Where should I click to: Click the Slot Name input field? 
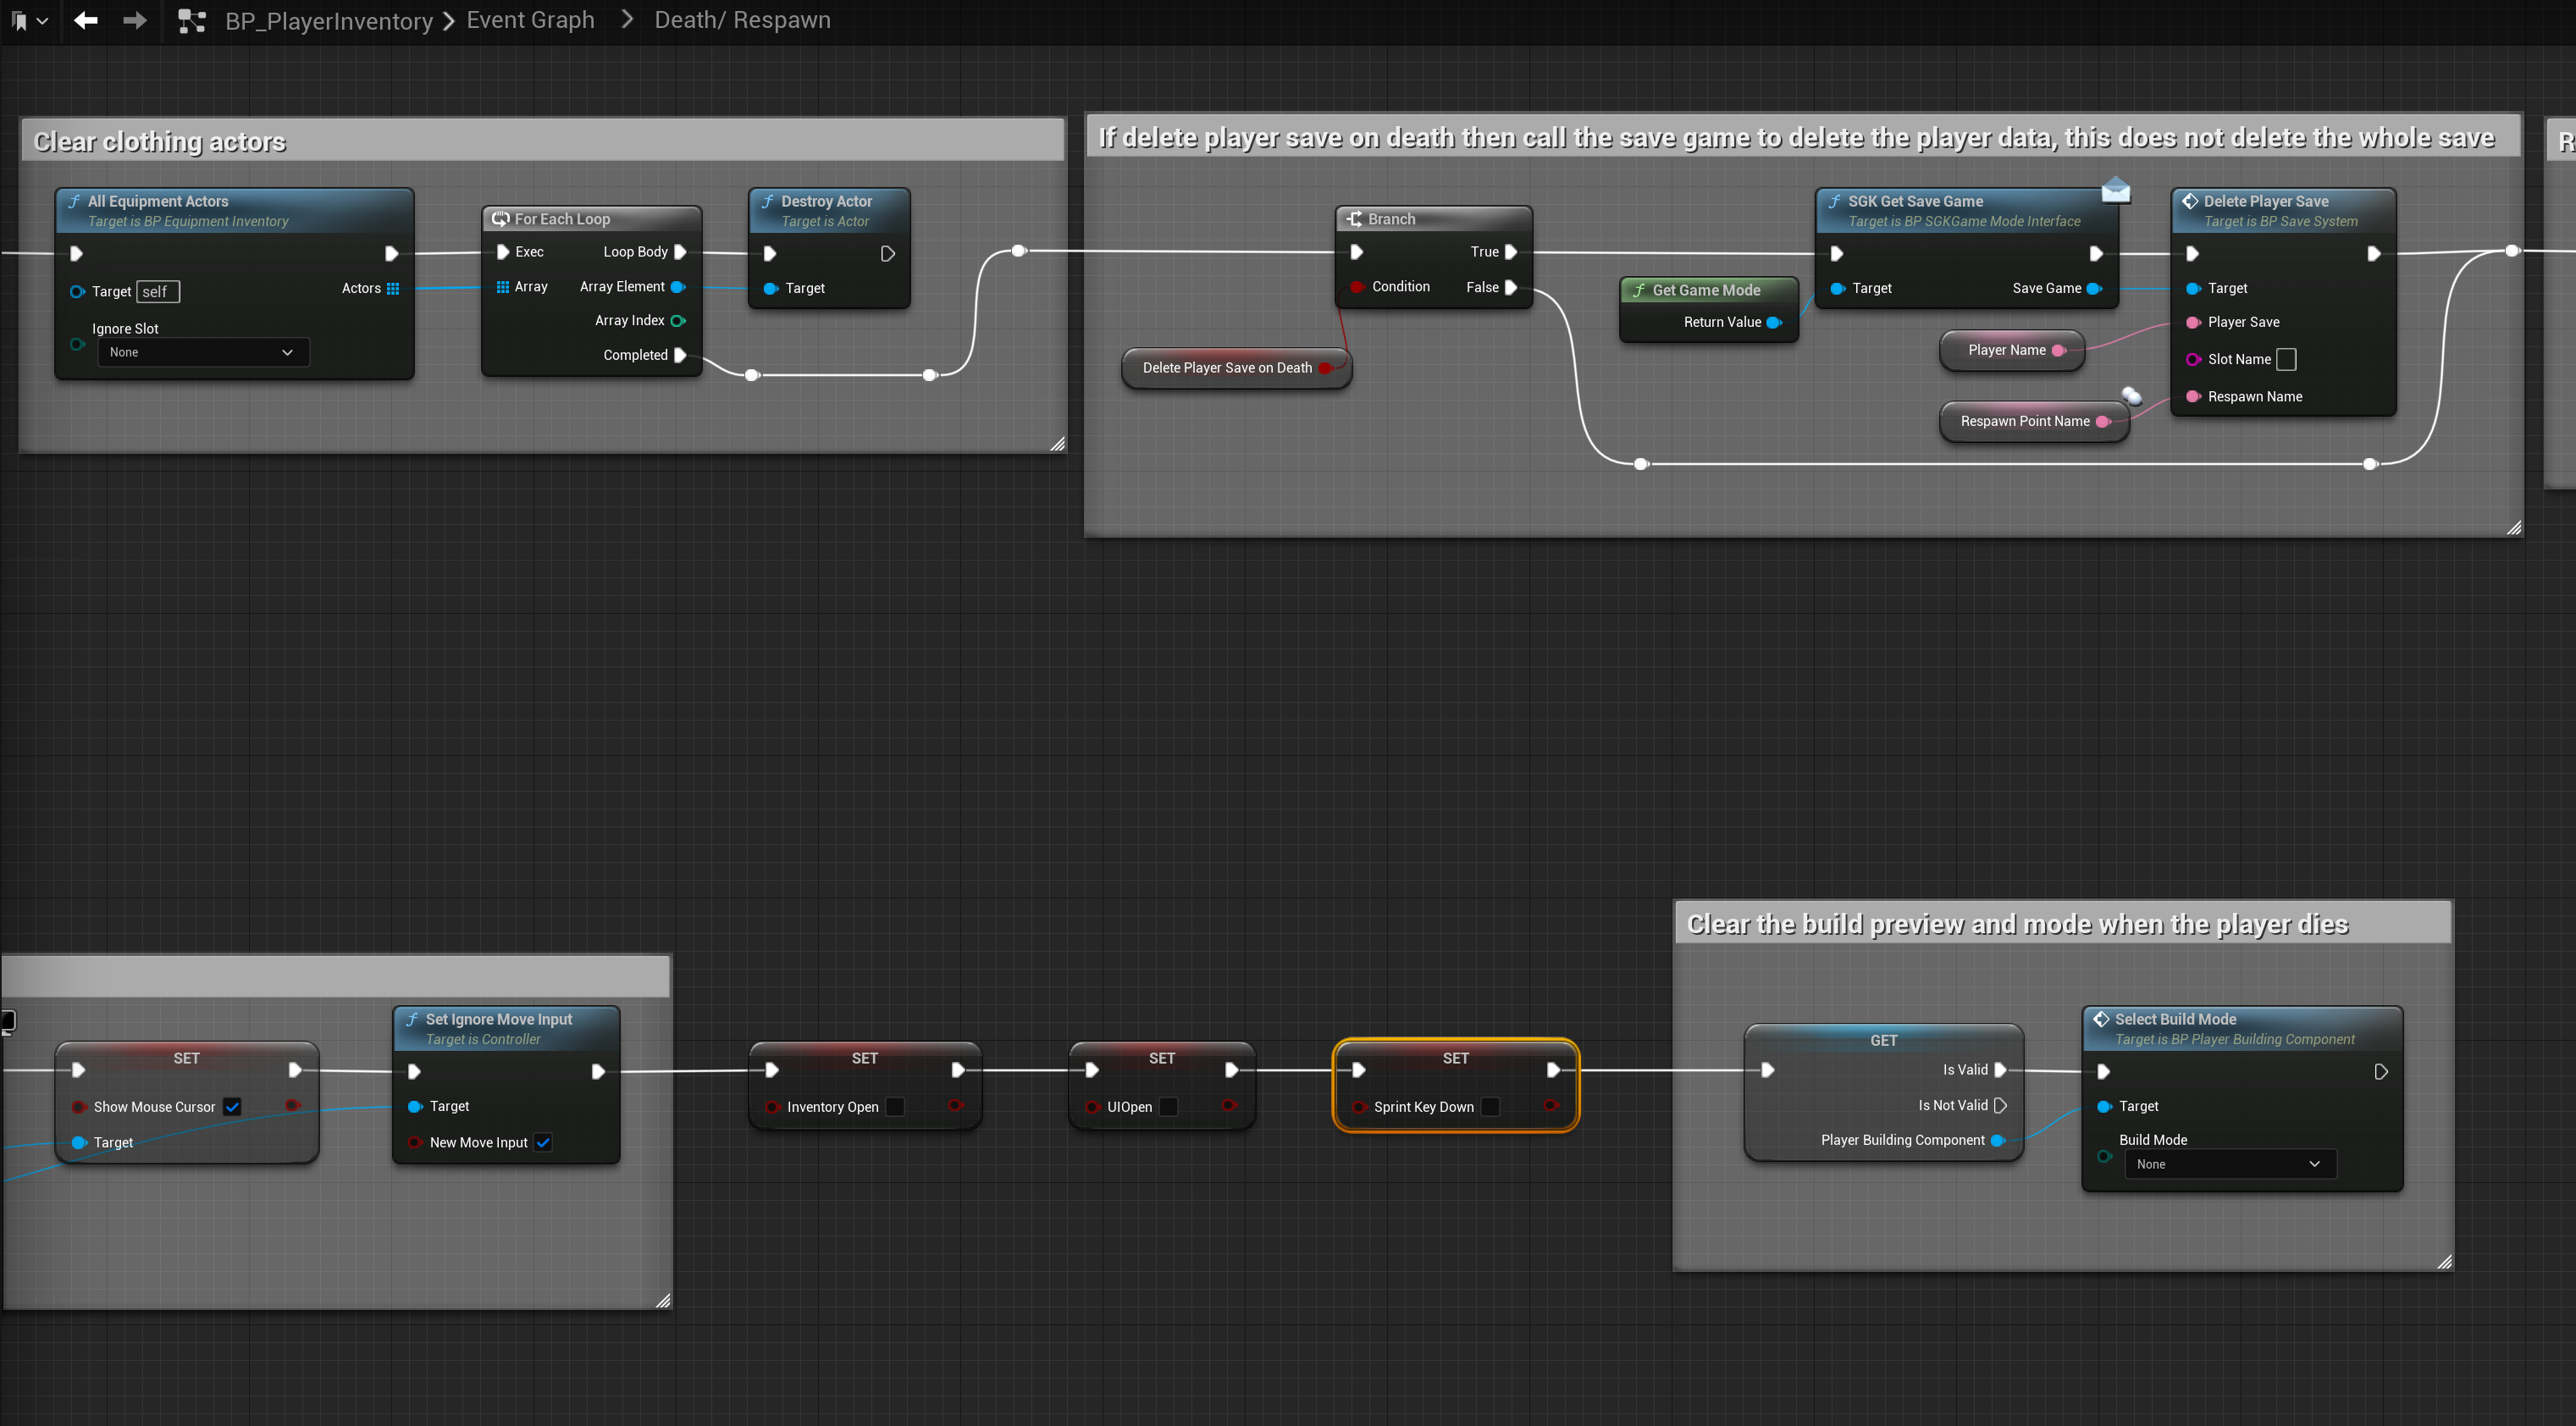point(2286,359)
